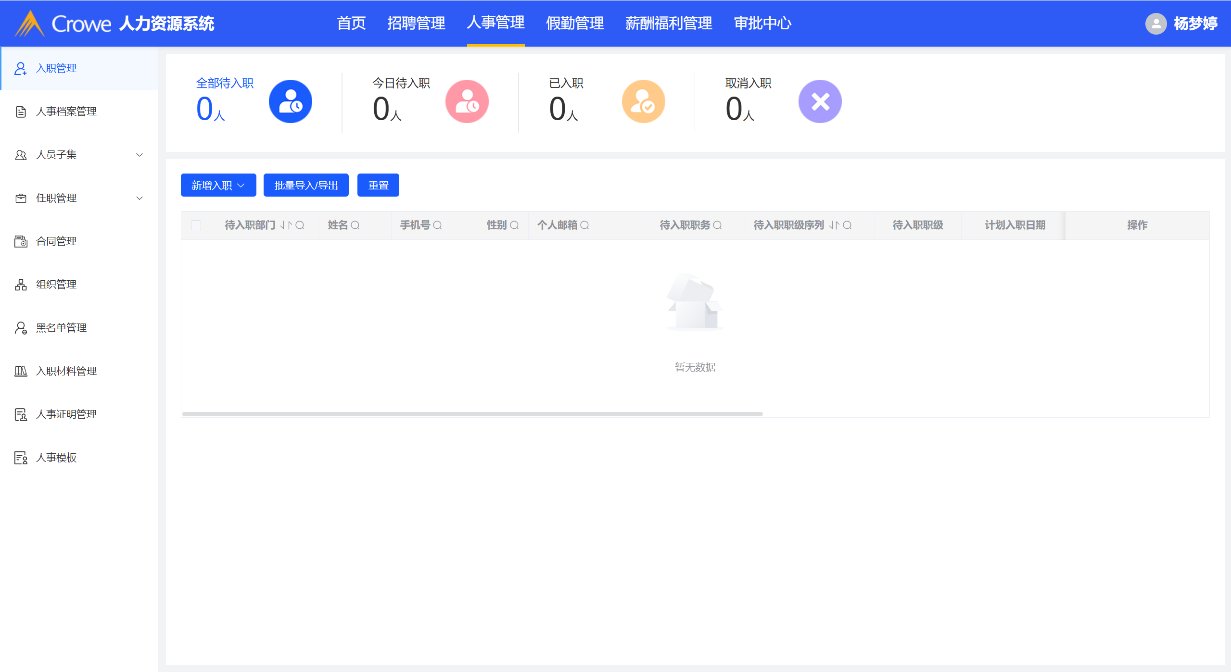Click the 批量导入/导出 button
The image size is (1231, 672).
tap(306, 185)
